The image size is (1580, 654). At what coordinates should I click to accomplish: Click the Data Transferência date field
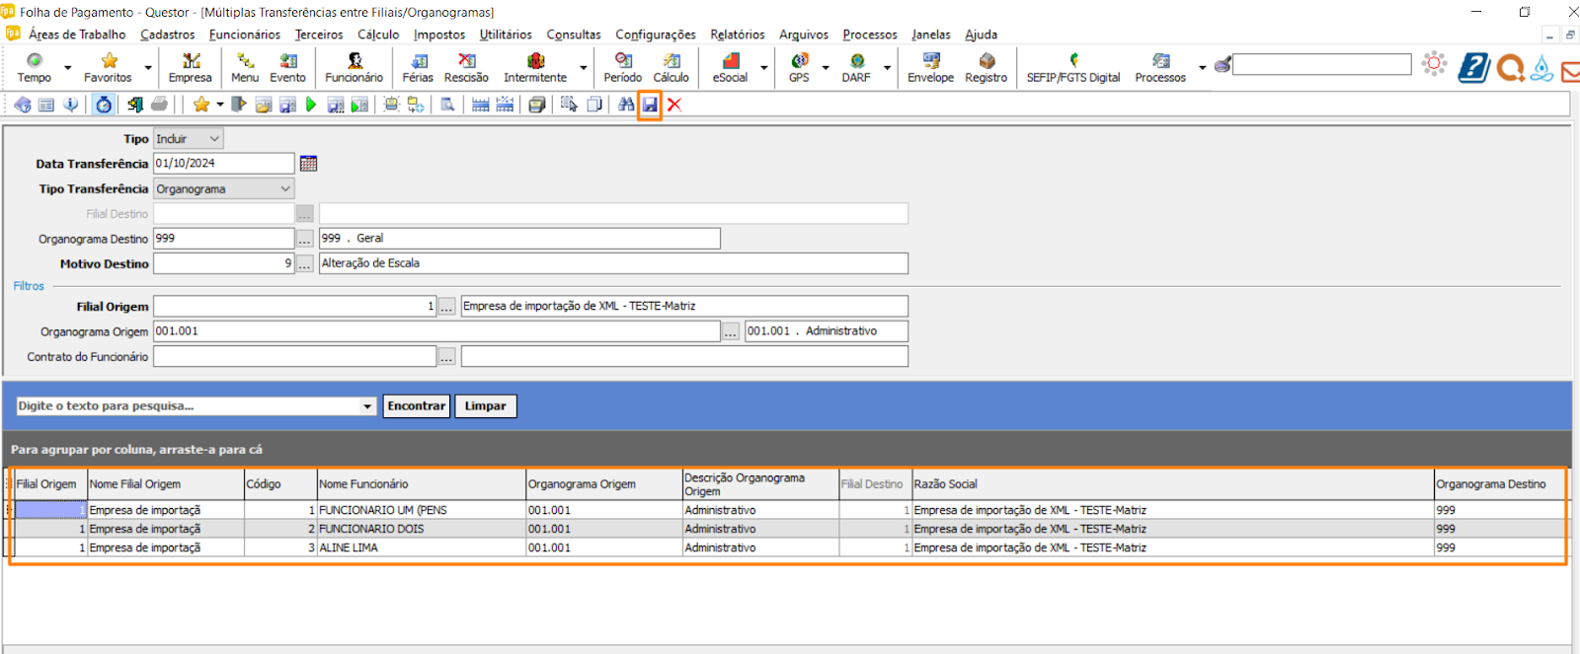(x=223, y=164)
